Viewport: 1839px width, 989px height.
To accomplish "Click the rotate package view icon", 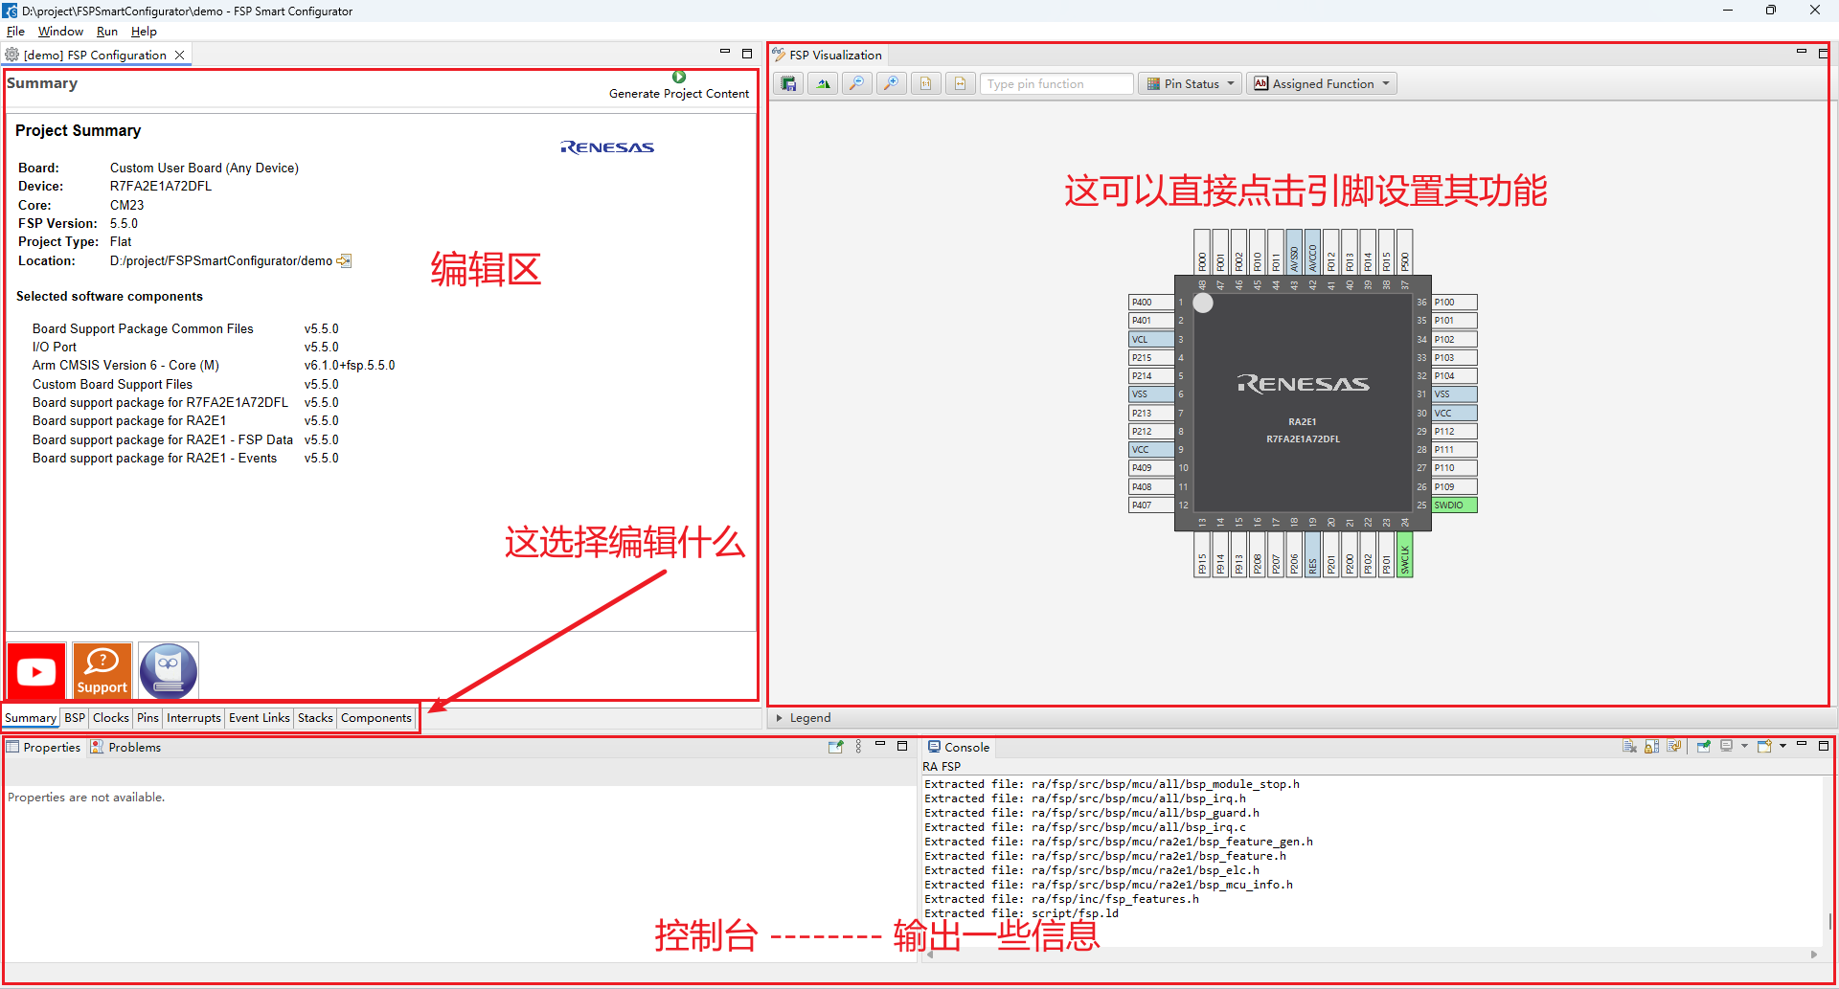I will coord(823,84).
